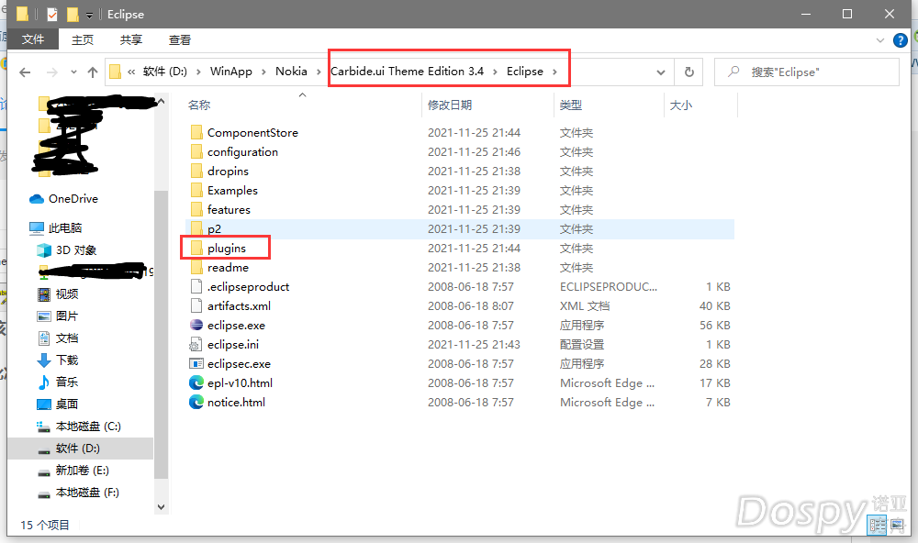Go back with the Back arrow
The height and width of the screenshot is (543, 918).
tap(25, 72)
